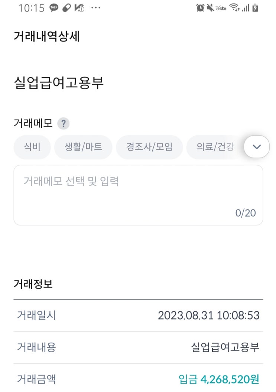Tap the pill-shaped notification icon in status bar
Viewport: 276px width, 392px height.
point(66,8)
